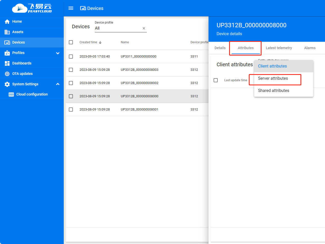Select checkbox for UP3312B_000000008003
This screenshot has height=244, width=325.
click(71, 70)
